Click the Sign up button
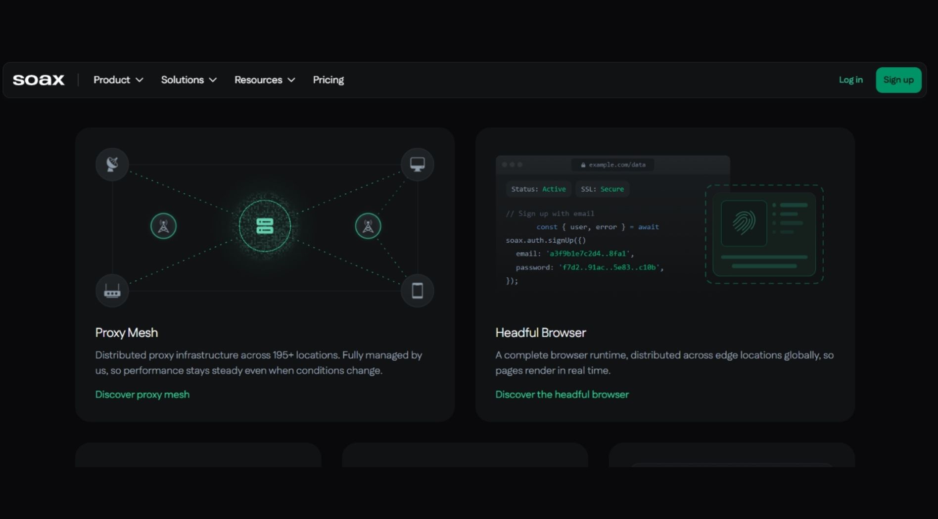Screen dimensions: 938x519 [898, 80]
